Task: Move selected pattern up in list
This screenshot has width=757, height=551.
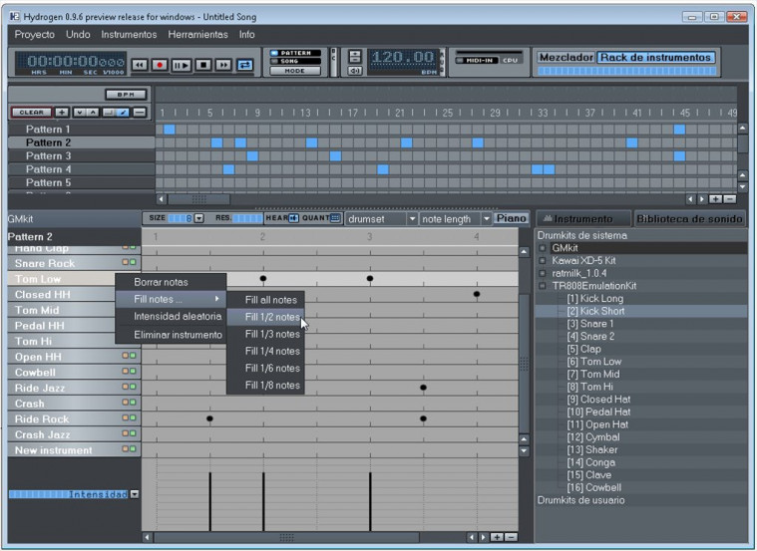Action: (93, 113)
